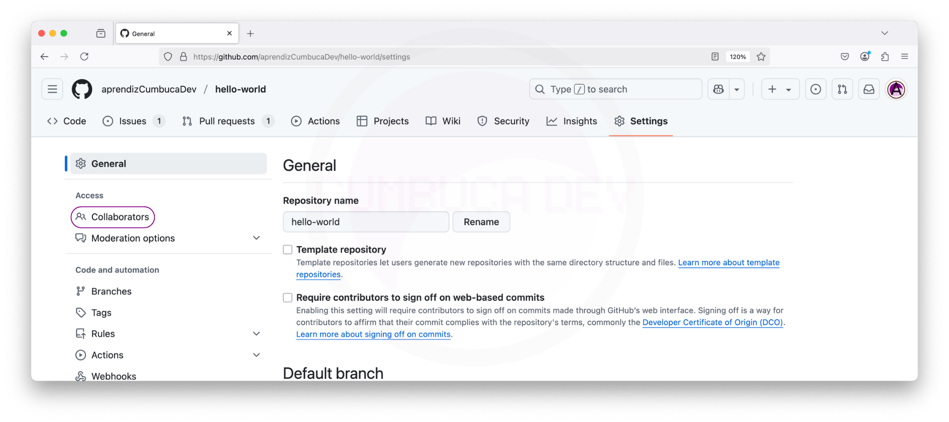Focus the Repository name input field
The image size is (949, 422).
tap(366, 222)
